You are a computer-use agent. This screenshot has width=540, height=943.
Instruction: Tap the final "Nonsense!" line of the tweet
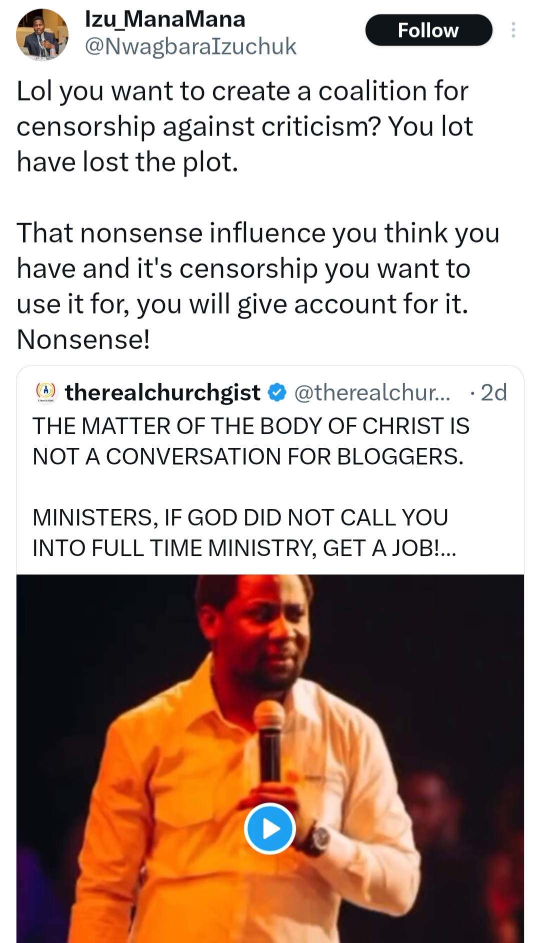click(83, 339)
